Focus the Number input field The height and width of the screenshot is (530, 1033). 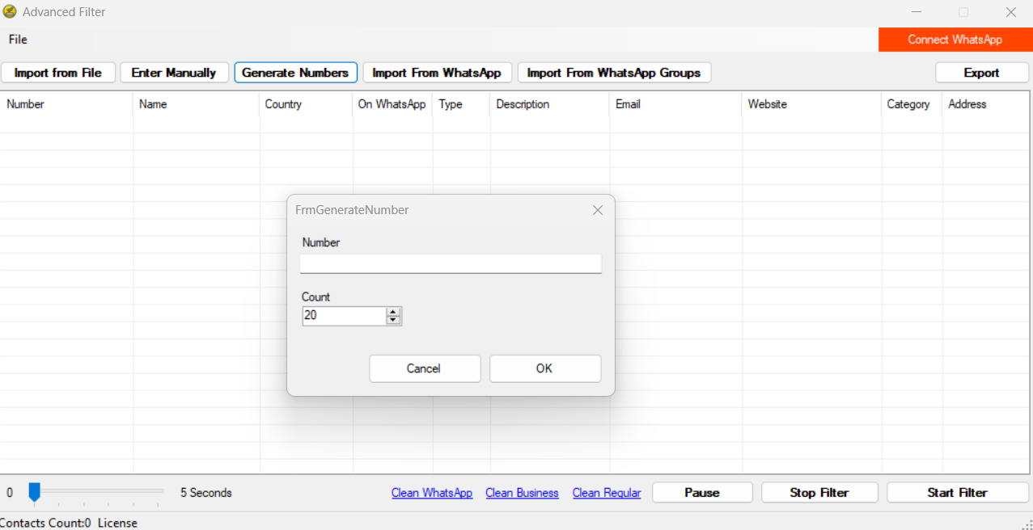pos(451,264)
